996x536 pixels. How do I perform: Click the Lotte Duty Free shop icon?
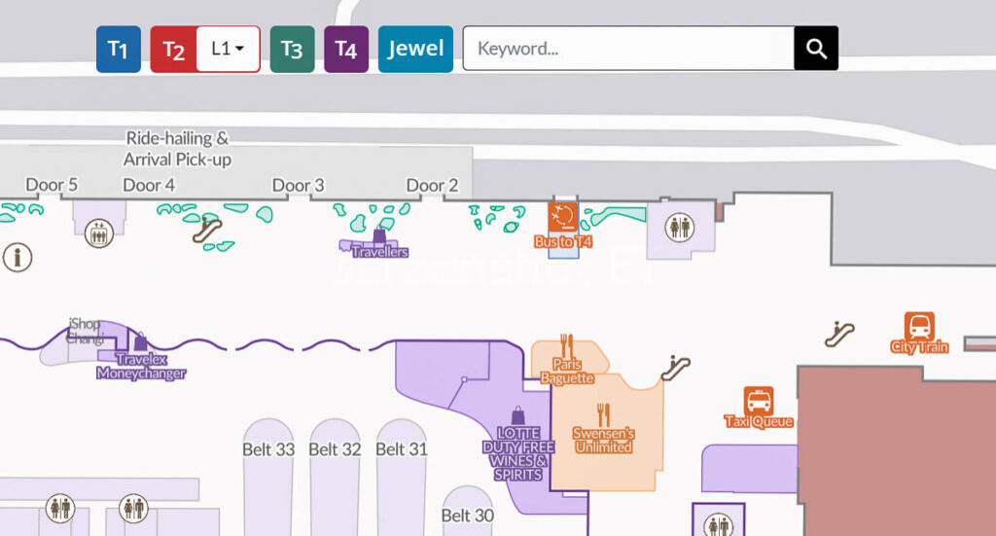(518, 416)
